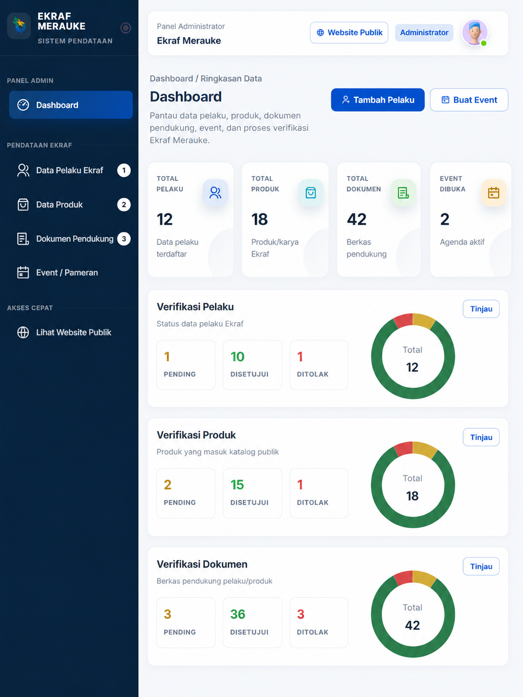Click Tinjau in Verifikasi Pelaku
The image size is (523, 697).
click(x=481, y=309)
